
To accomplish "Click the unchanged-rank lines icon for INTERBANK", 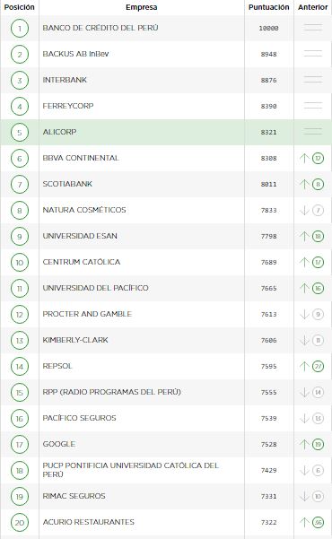I will tap(313, 80).
